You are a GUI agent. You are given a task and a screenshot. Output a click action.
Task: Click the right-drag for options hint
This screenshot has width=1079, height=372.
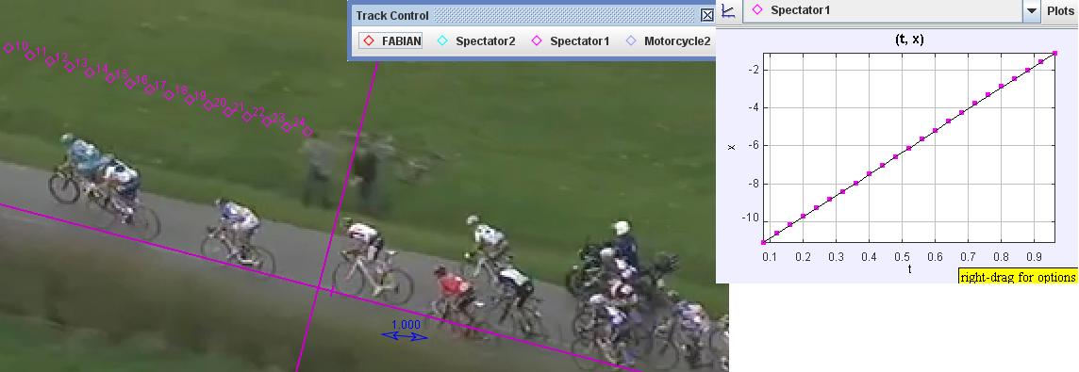[x=1018, y=277]
